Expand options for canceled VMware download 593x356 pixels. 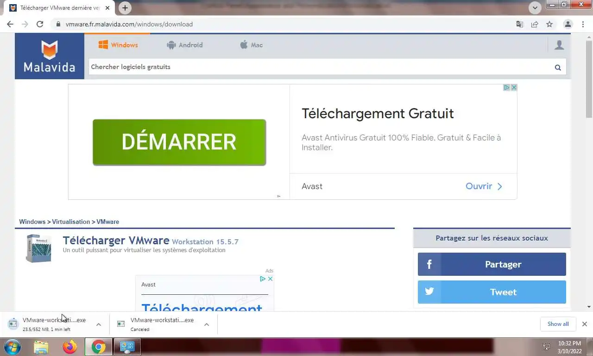pyautogui.click(x=207, y=324)
